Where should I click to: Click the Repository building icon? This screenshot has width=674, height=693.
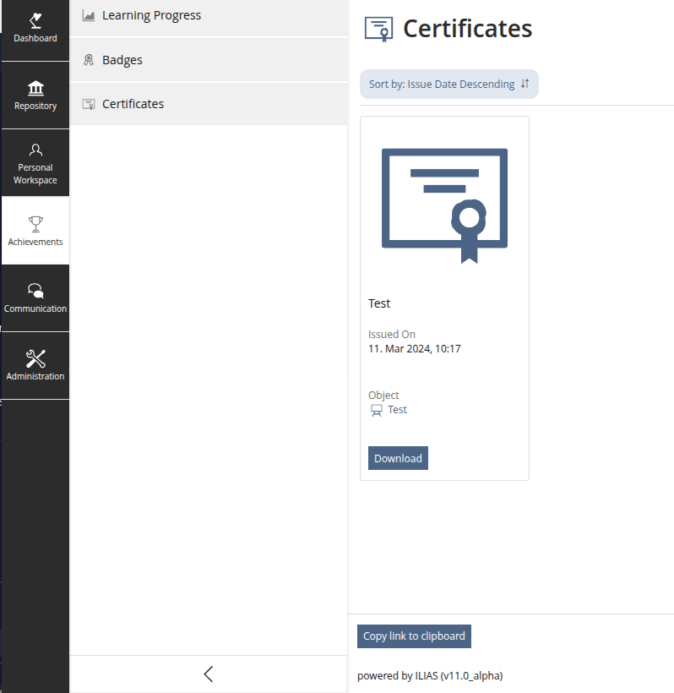coord(35,89)
